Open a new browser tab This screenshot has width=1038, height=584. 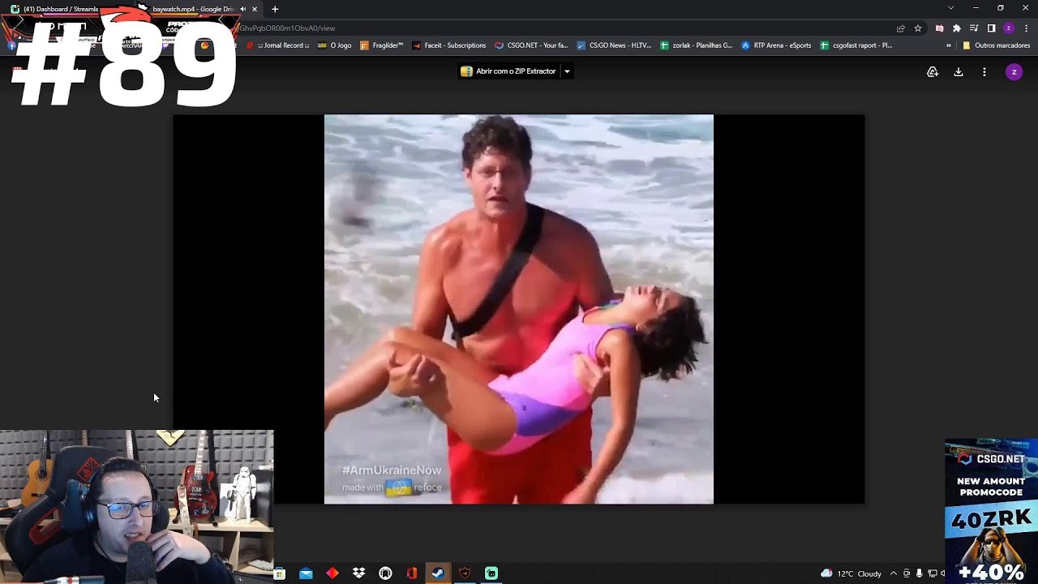pyautogui.click(x=275, y=9)
